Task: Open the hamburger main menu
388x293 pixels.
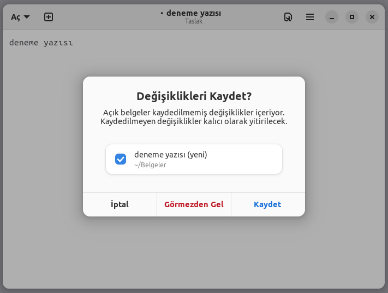Action: (x=310, y=17)
